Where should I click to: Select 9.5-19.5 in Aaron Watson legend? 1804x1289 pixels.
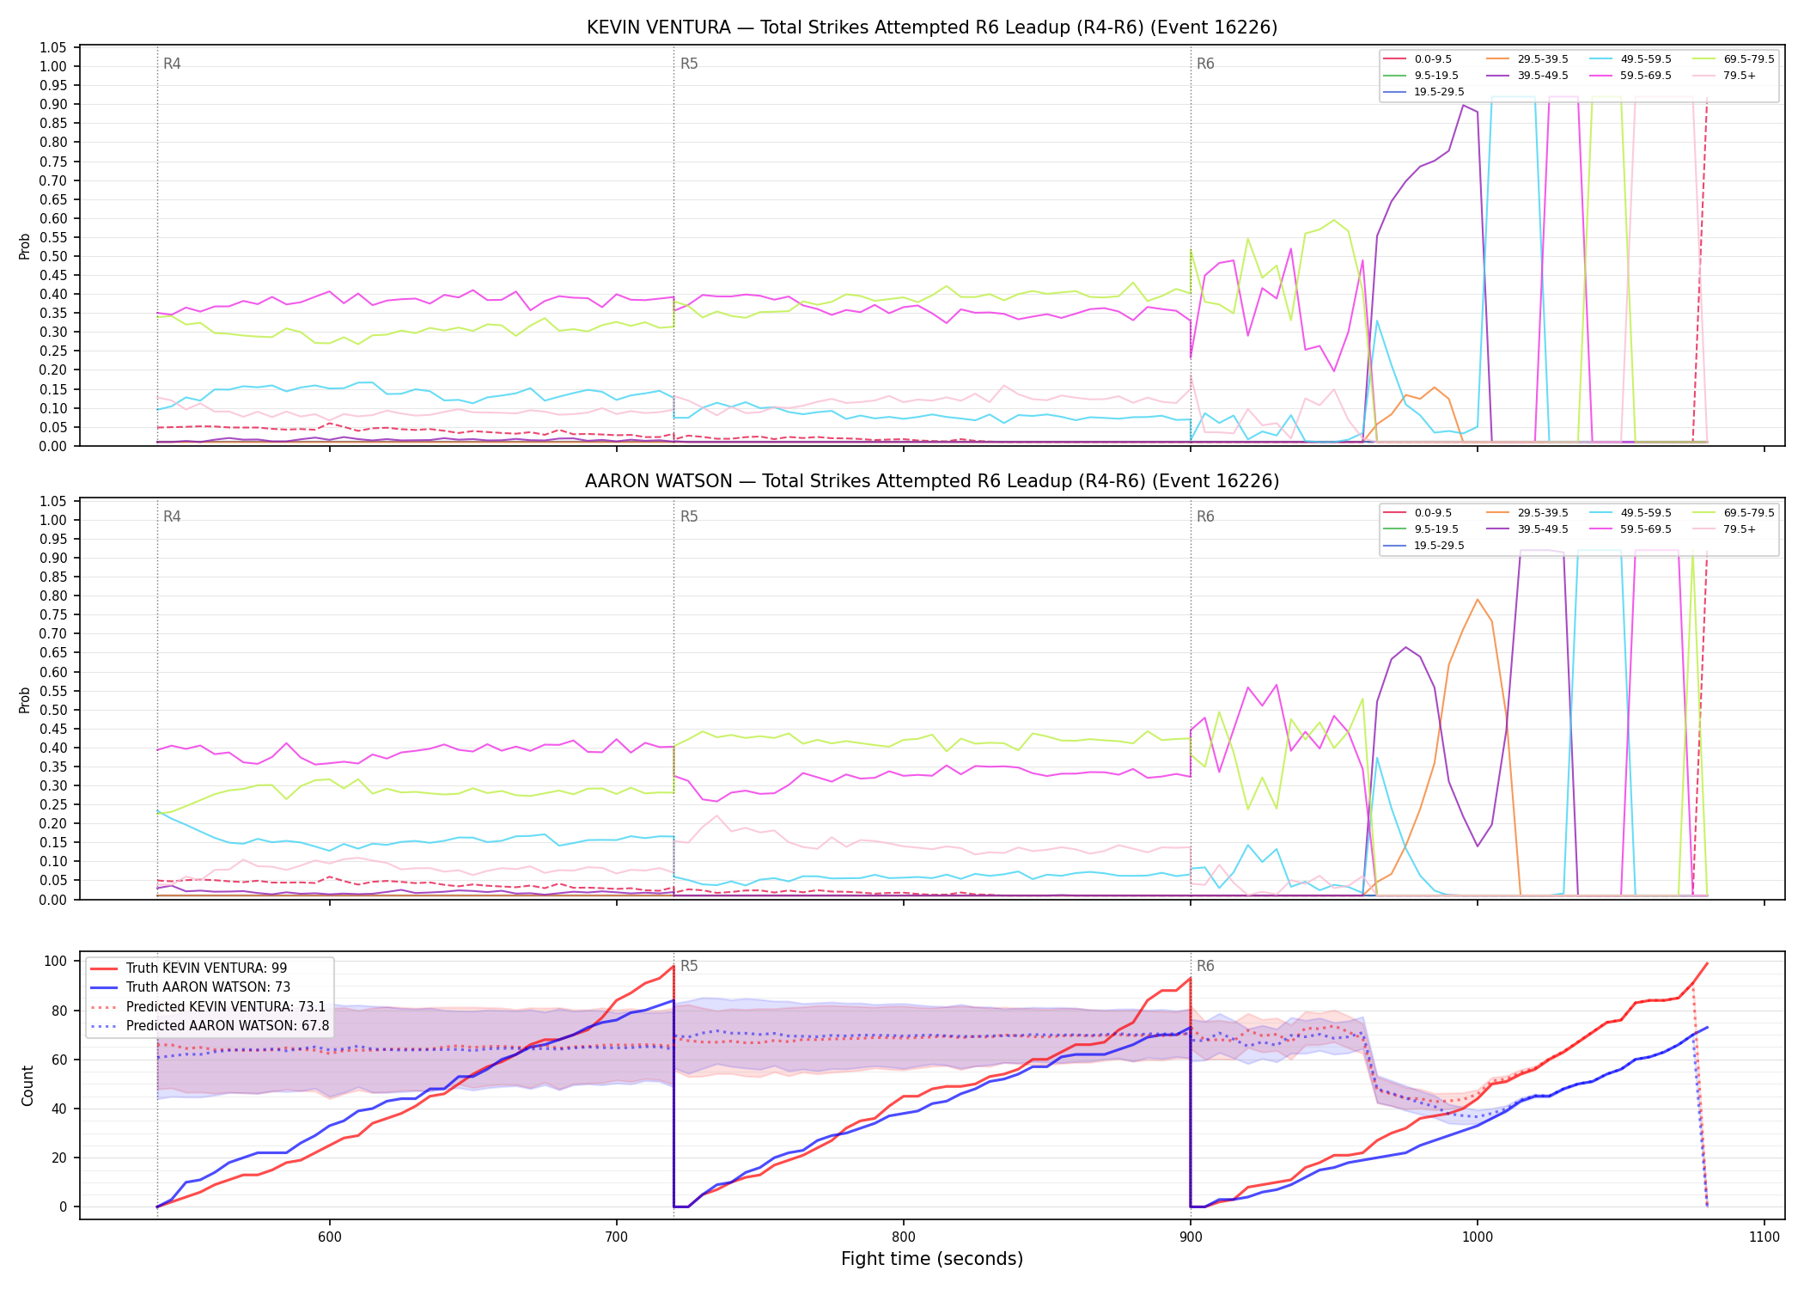[1421, 529]
